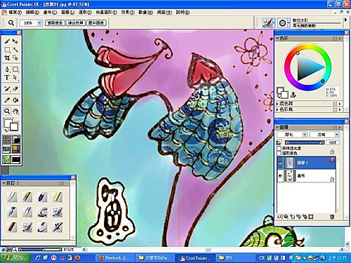
Task: Open the 檔案 file menu
Action: 15,12
